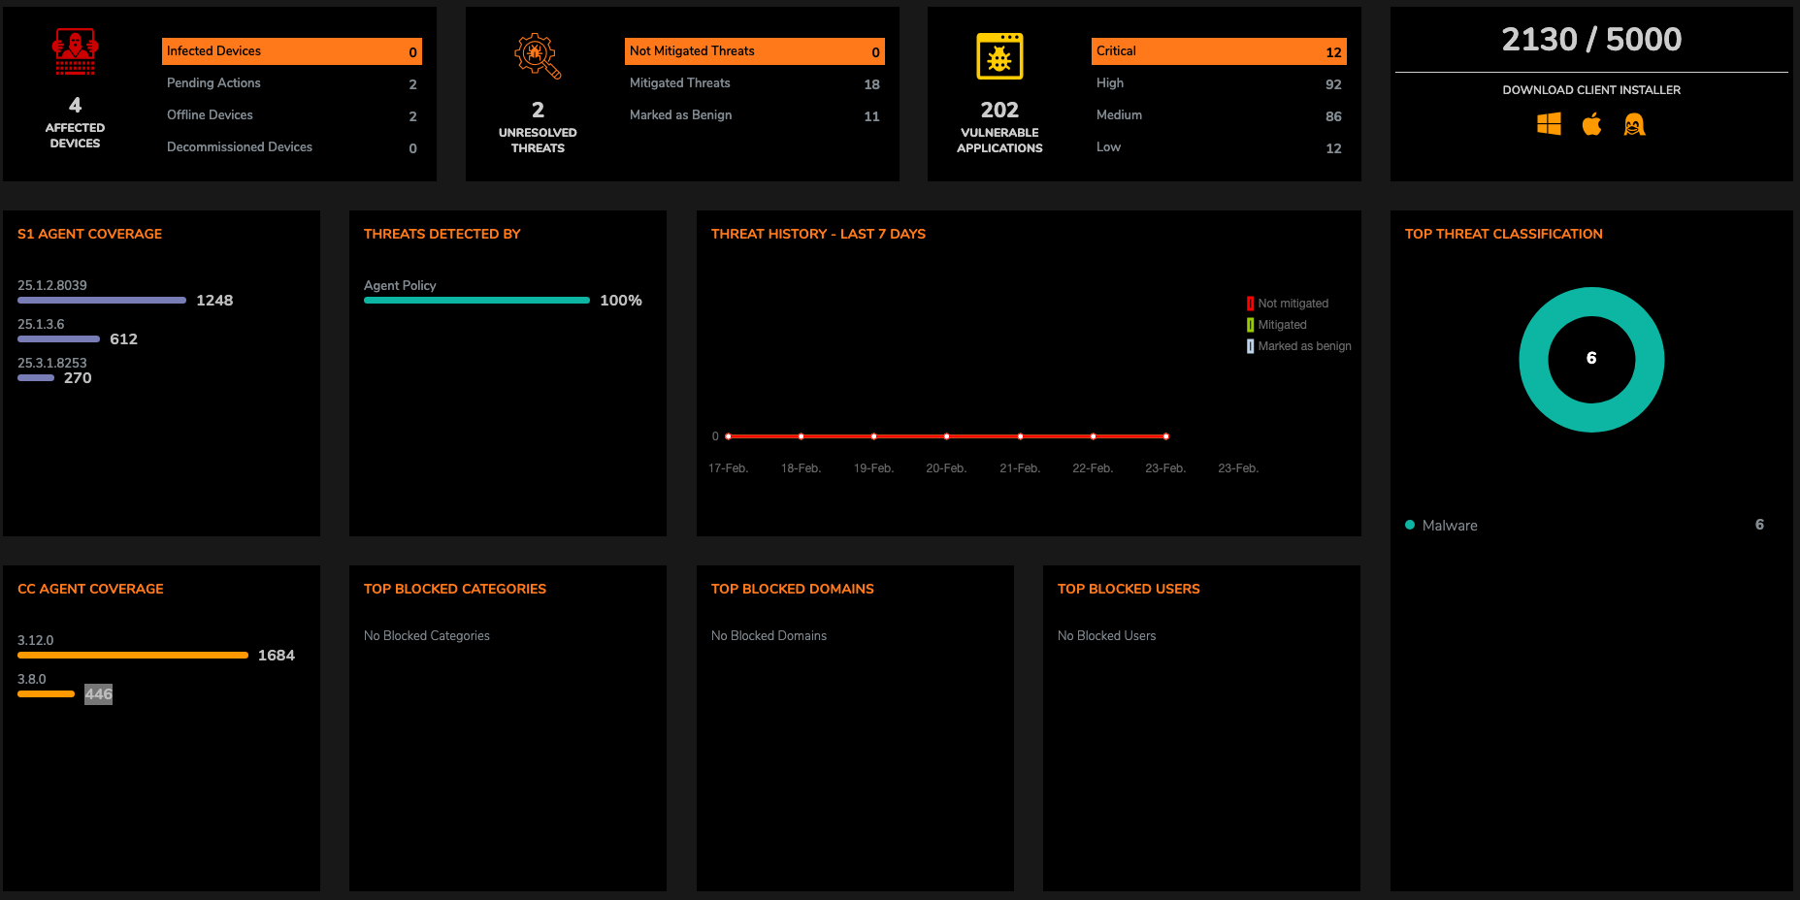Screen dimensions: 1800x900
Task: Click the Threat History - Last 7 Days title
Action: [818, 234]
